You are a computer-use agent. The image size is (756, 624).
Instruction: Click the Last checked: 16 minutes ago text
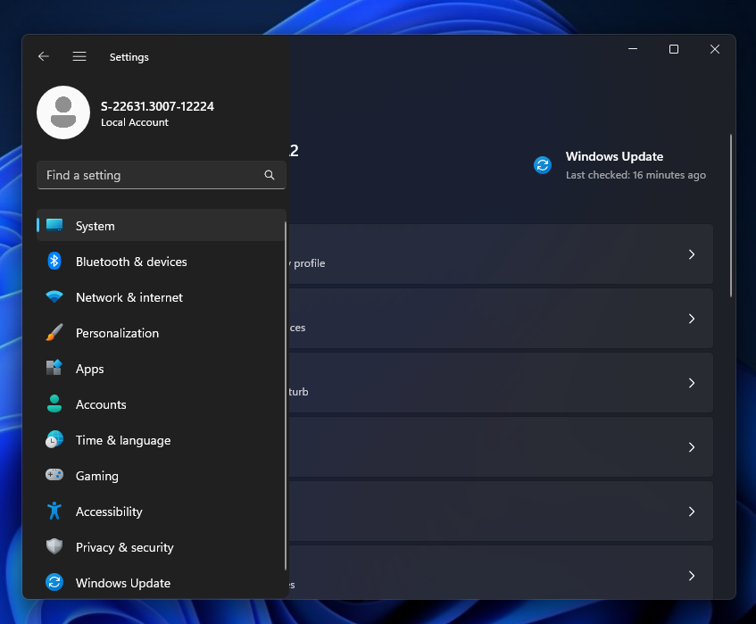click(636, 175)
